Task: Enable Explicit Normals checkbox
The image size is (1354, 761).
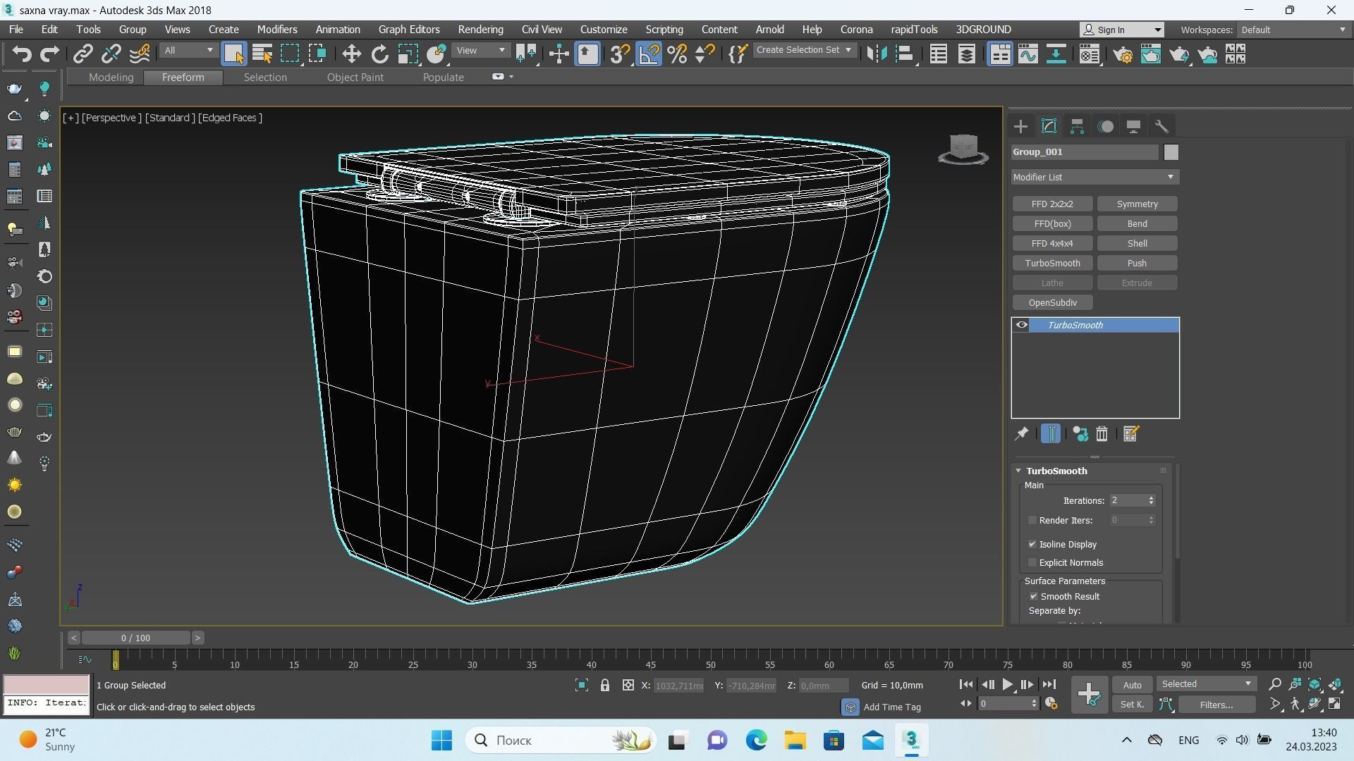Action: click(x=1032, y=562)
